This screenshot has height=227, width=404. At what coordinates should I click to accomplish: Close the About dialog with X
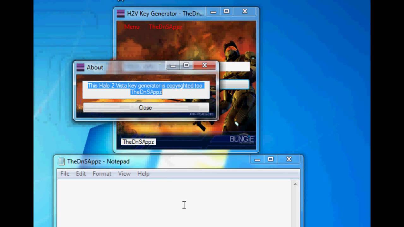pyautogui.click(x=205, y=65)
